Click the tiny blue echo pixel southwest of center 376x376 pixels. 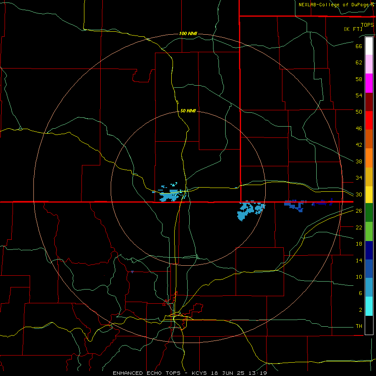(x=132, y=272)
